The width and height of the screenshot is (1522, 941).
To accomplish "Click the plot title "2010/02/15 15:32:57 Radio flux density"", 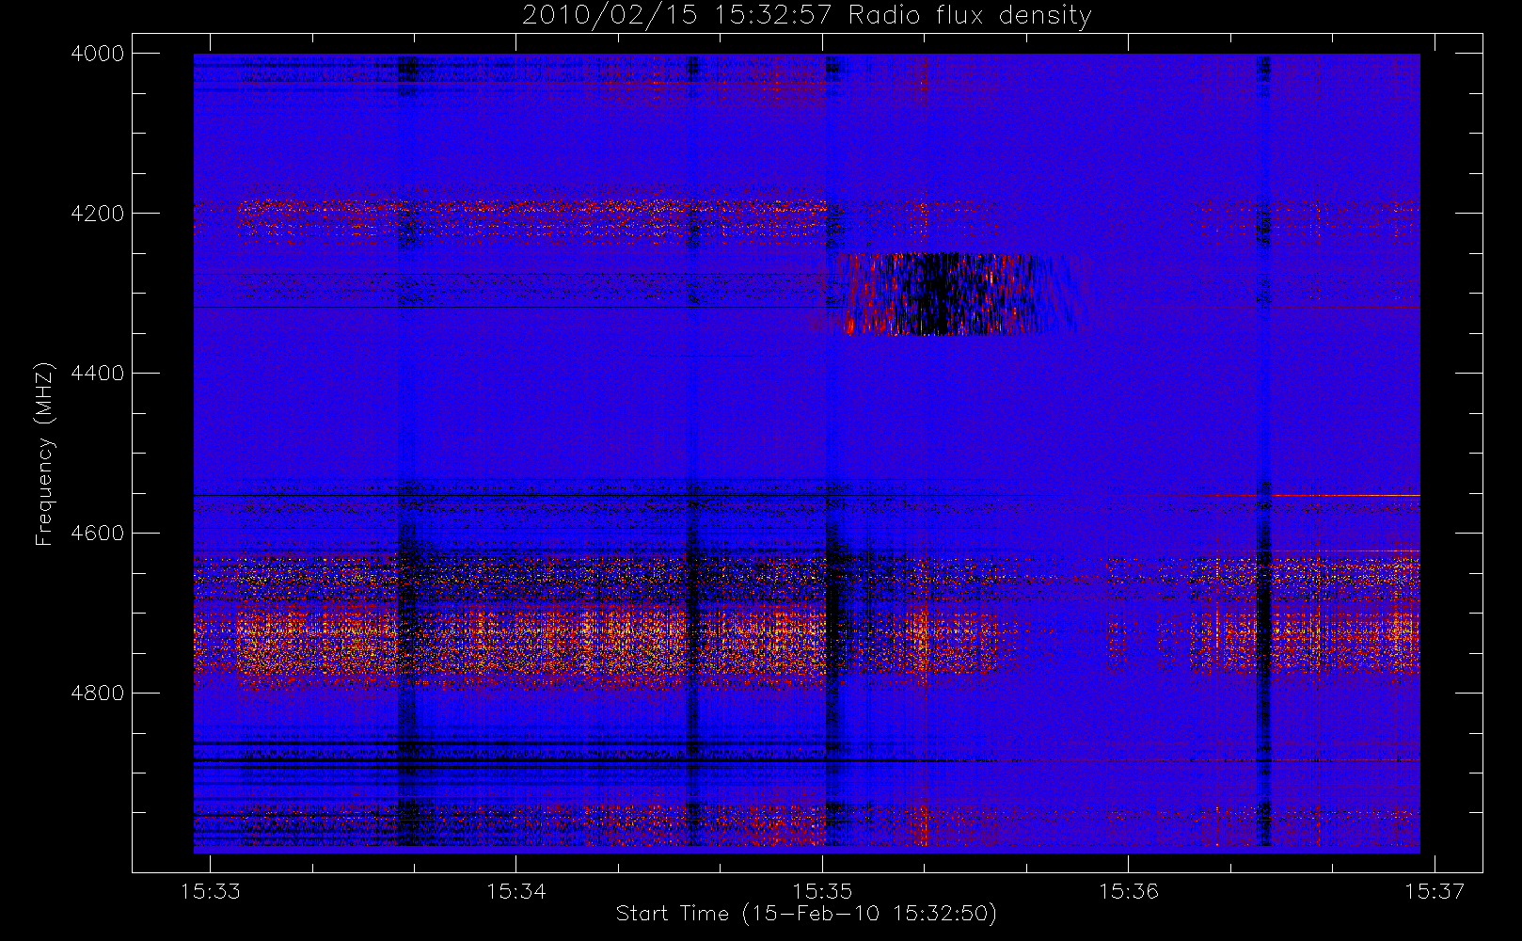I will 807,16.
